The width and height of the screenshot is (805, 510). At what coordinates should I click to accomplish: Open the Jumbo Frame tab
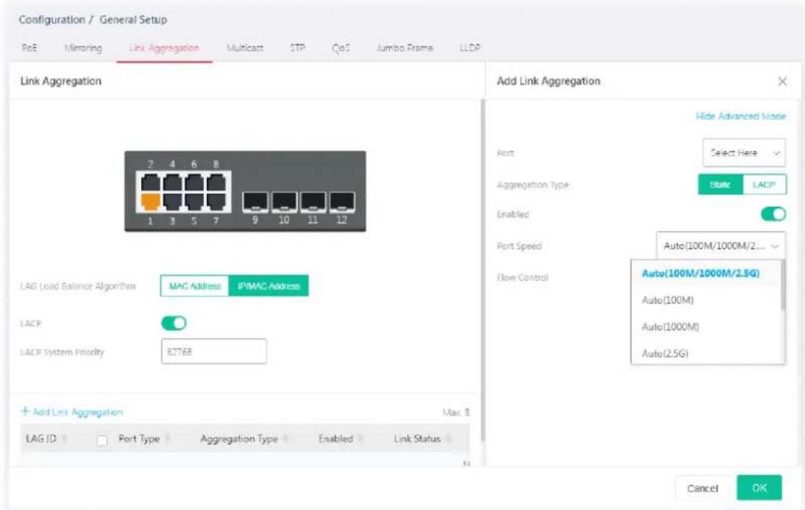[405, 48]
